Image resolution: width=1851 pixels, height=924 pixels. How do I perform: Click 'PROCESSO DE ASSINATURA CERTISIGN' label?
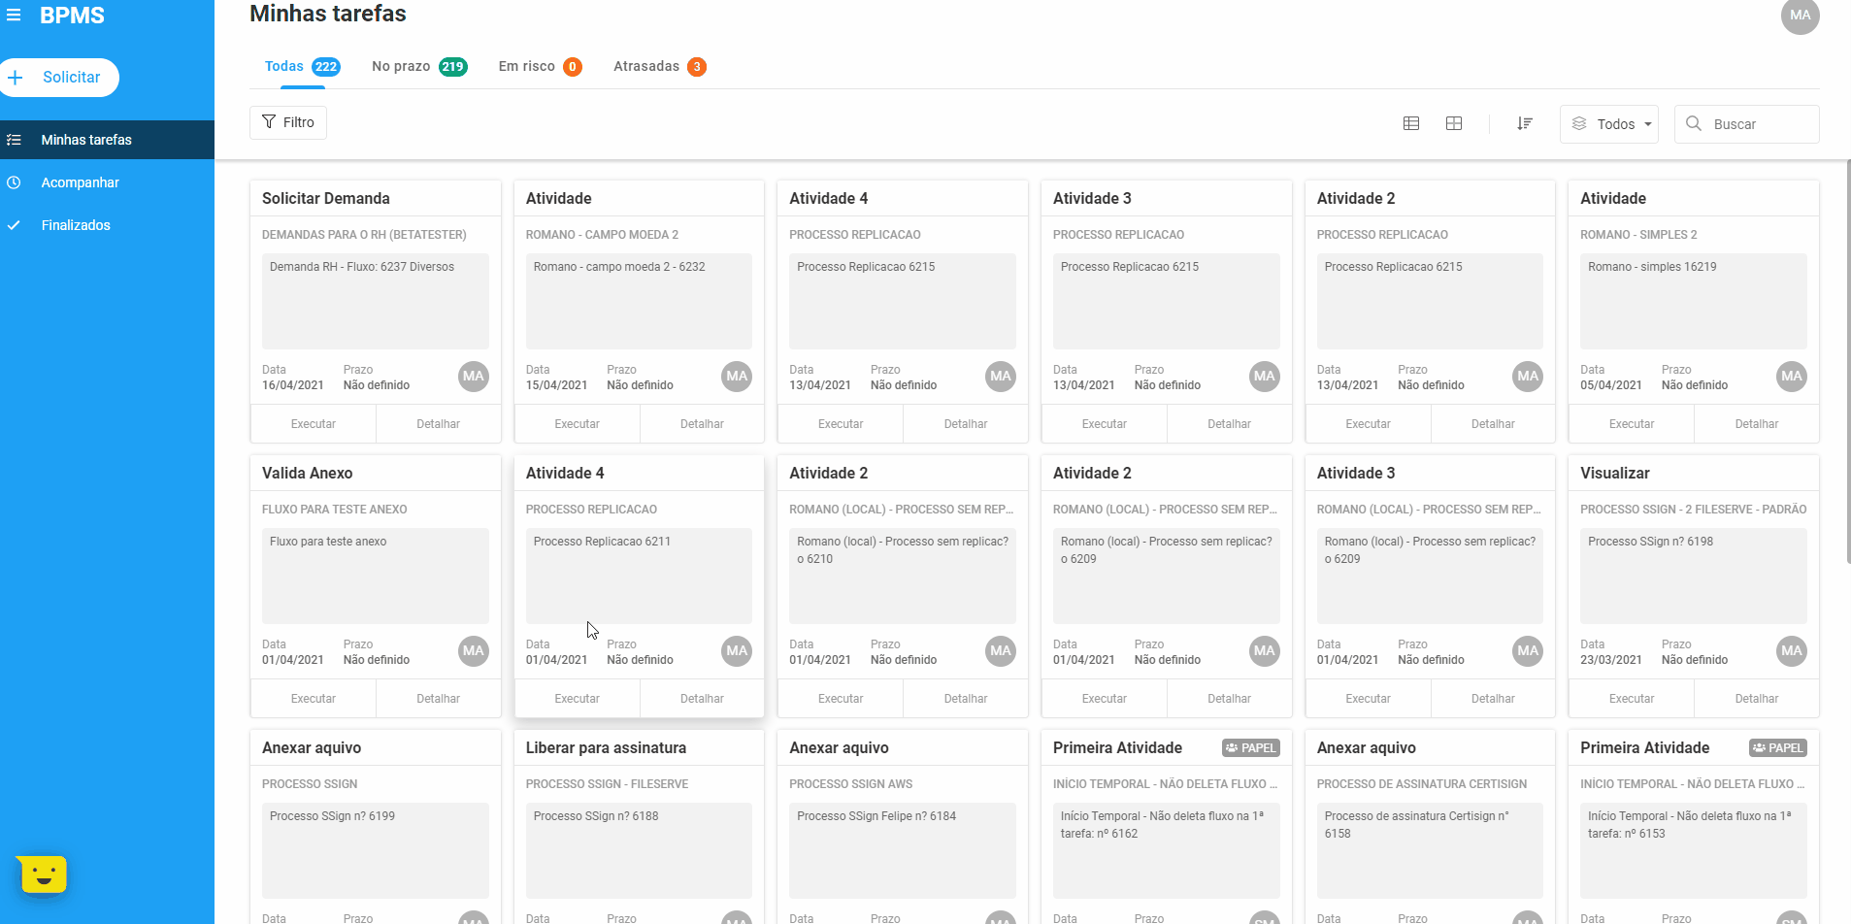click(x=1422, y=784)
